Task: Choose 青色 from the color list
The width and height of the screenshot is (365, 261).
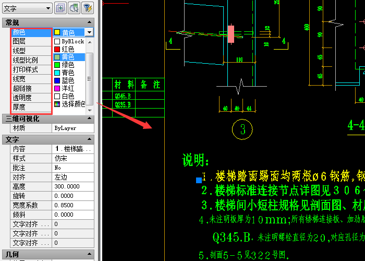Action: point(69,73)
